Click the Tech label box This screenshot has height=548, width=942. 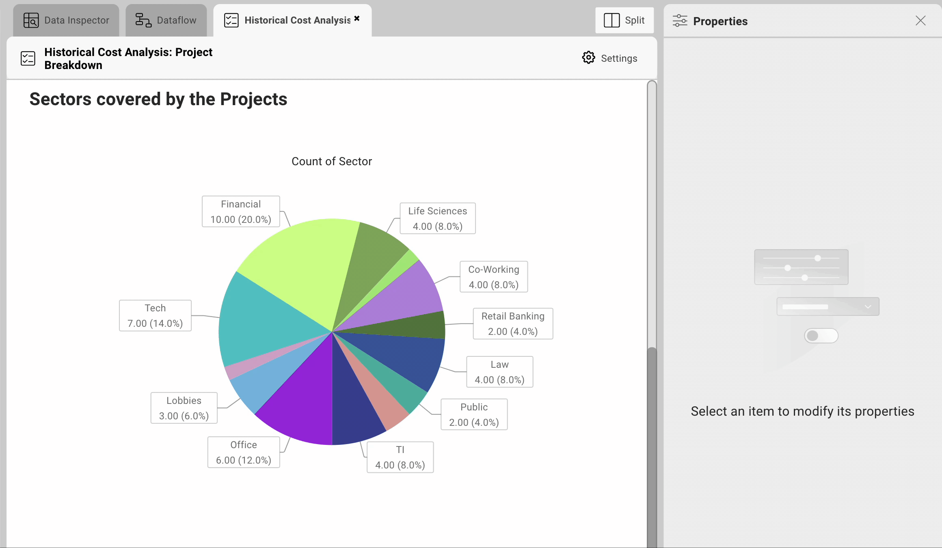click(155, 315)
